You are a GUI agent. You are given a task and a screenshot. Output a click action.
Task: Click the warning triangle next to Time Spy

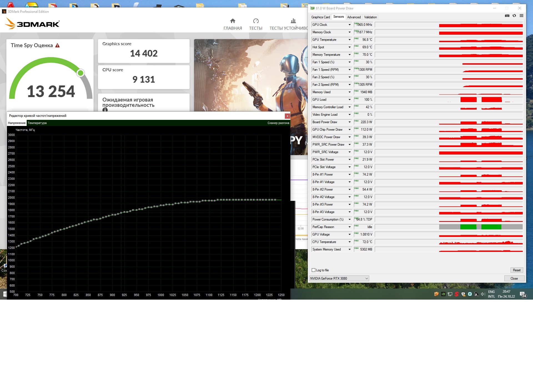(x=57, y=45)
